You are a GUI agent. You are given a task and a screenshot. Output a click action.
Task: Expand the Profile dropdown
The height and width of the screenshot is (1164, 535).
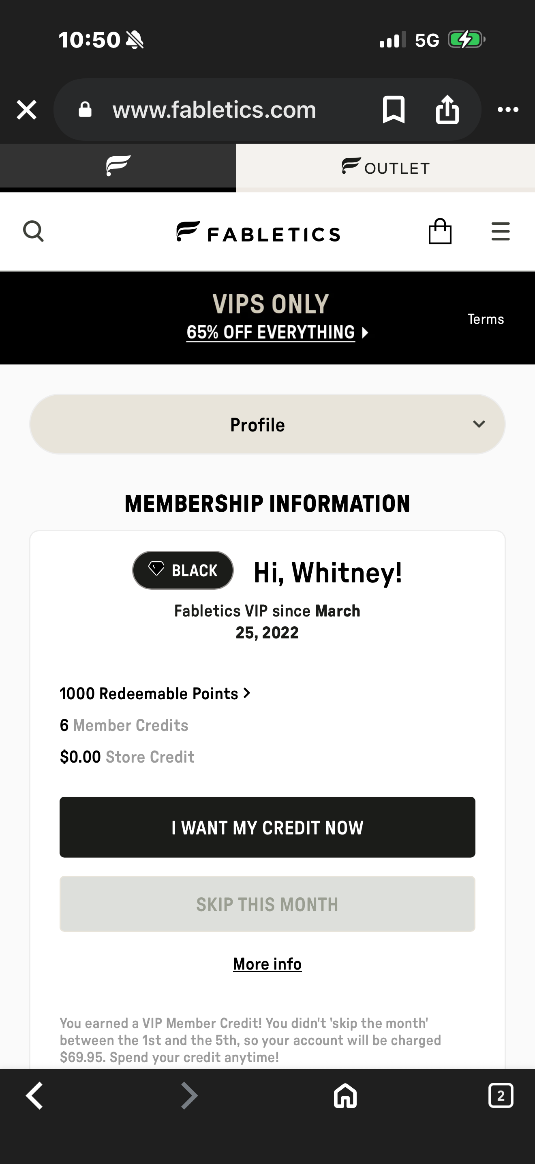[267, 424]
